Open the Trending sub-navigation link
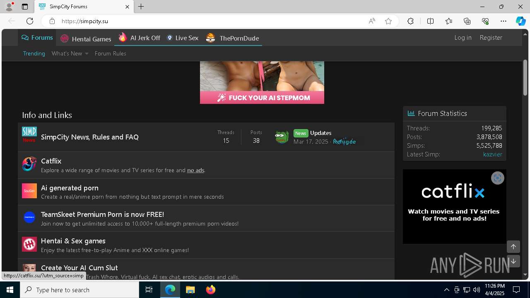Screen dimensions: 530x298 34,53
